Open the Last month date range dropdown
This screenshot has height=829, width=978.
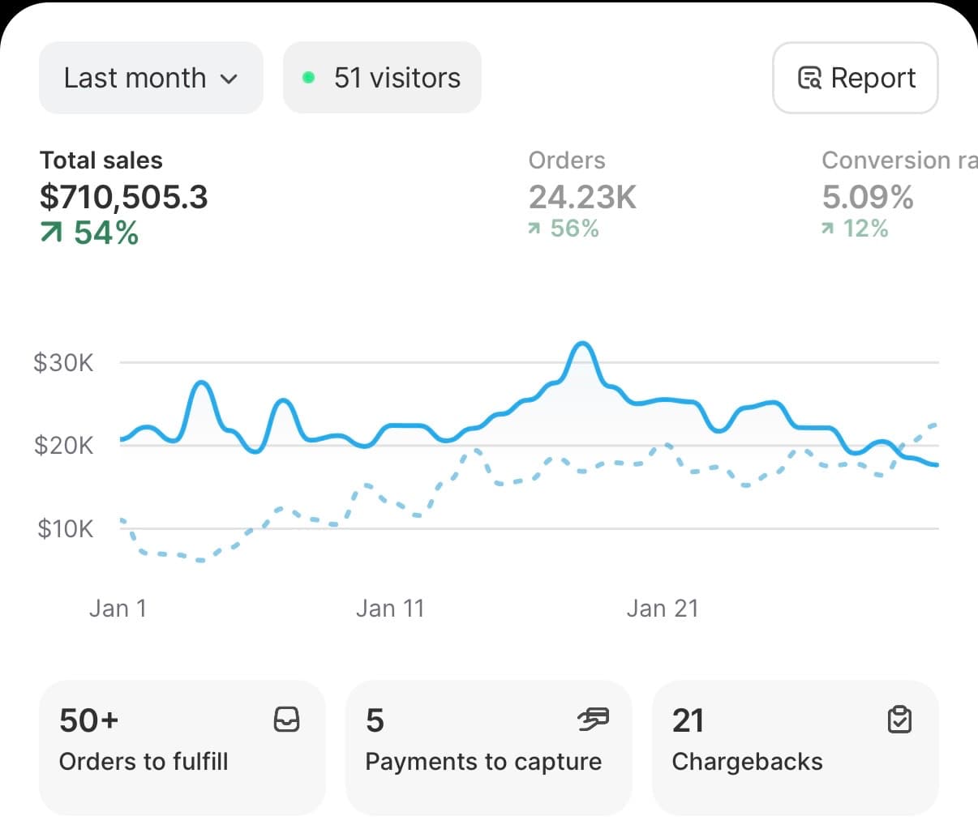(150, 78)
